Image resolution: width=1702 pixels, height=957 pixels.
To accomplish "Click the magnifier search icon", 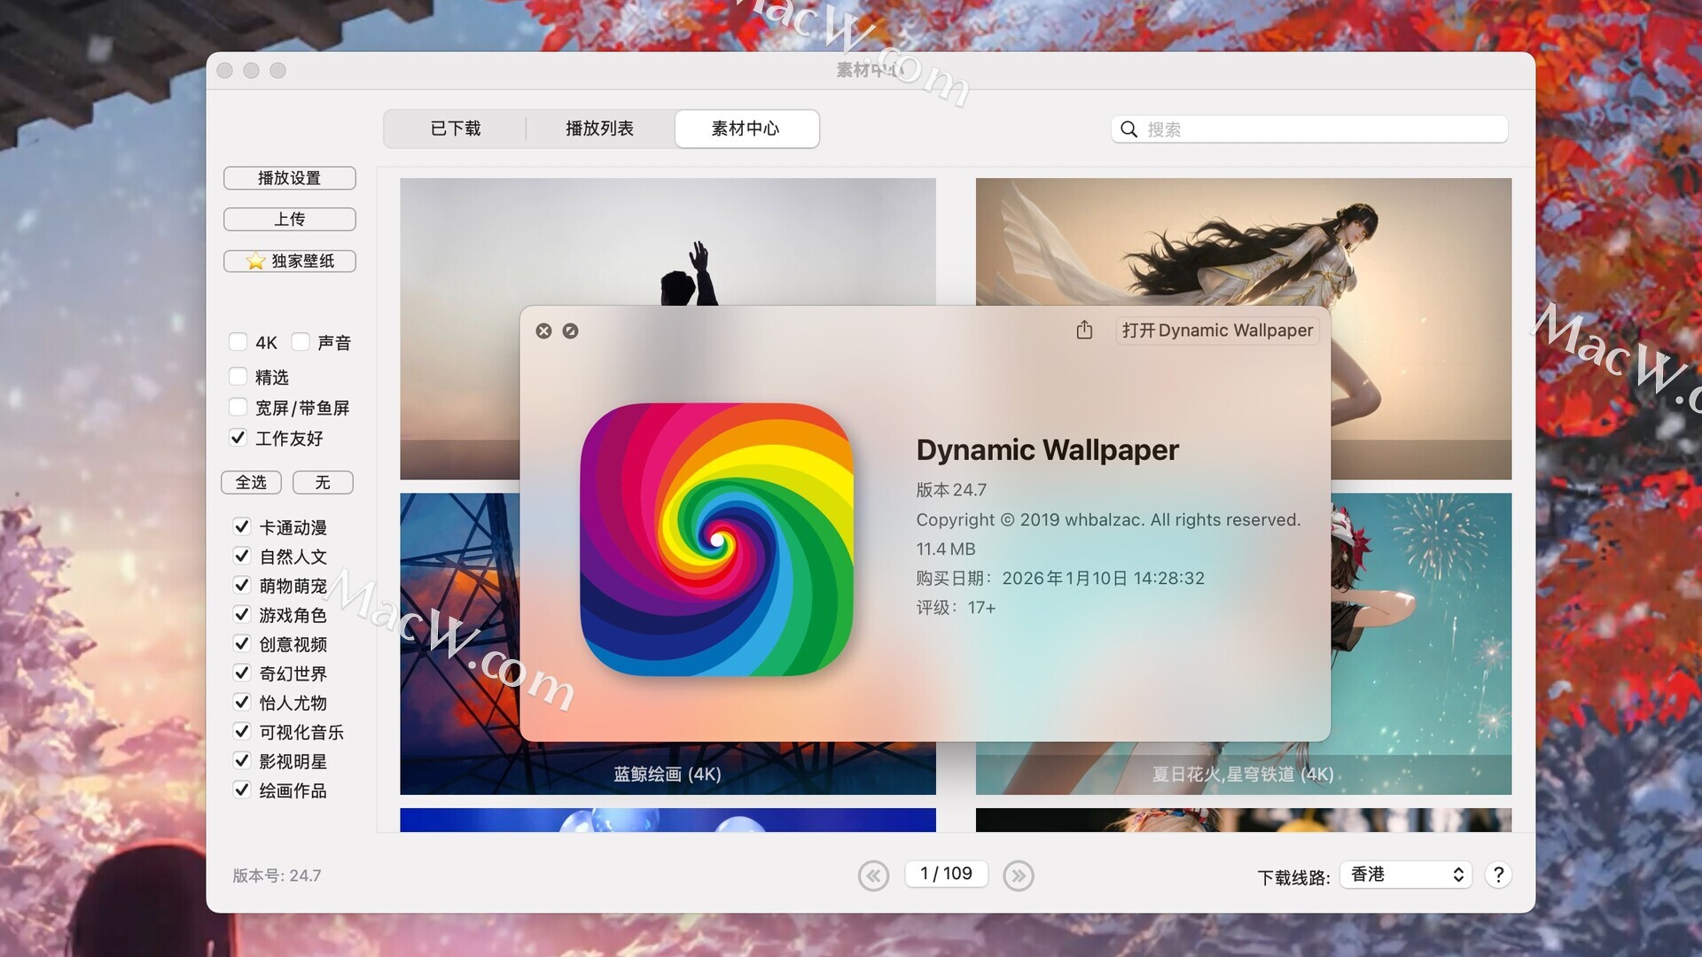I will [1128, 129].
